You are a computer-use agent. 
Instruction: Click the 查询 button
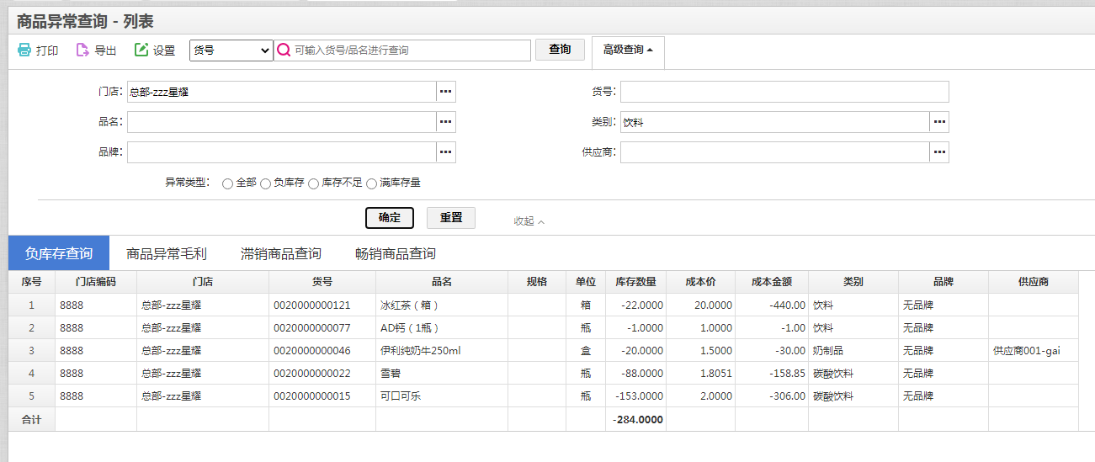[x=560, y=50]
